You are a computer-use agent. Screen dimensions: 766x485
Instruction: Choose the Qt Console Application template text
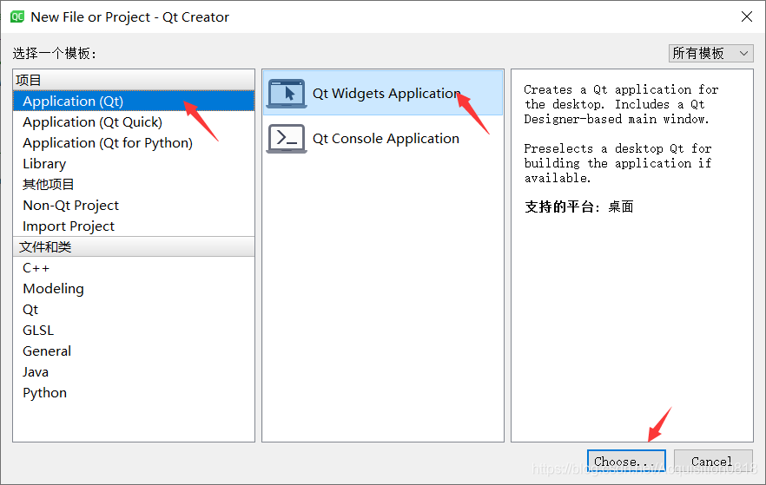pos(386,139)
